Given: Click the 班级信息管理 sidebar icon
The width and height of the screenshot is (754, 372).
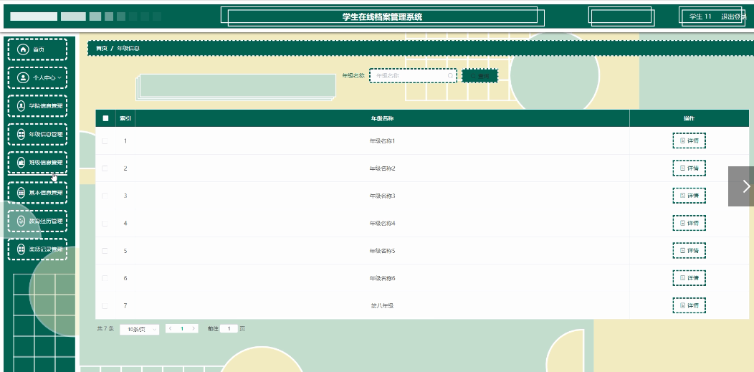Looking at the screenshot, I should click(x=22, y=163).
